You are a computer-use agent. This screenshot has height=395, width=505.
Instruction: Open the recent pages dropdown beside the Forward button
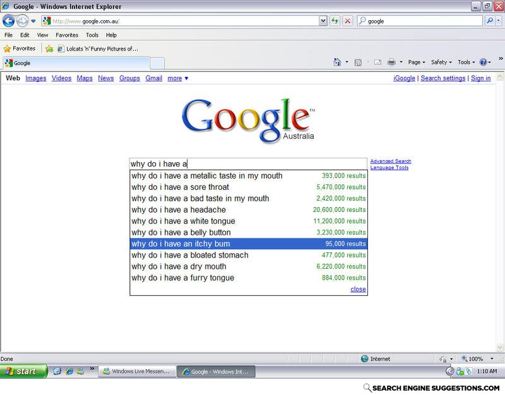point(33,21)
